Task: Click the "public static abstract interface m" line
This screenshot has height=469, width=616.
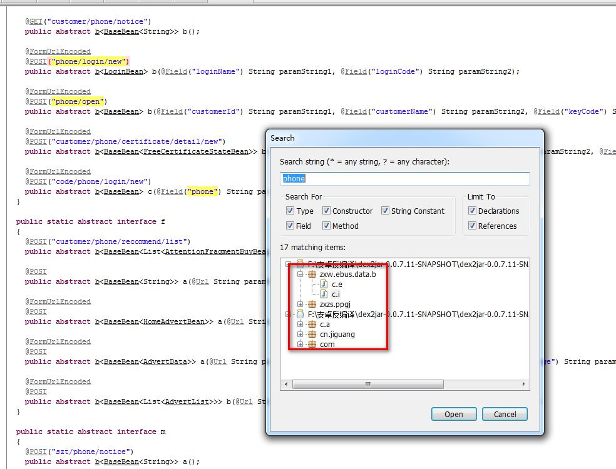Action: pyautogui.click(x=91, y=431)
